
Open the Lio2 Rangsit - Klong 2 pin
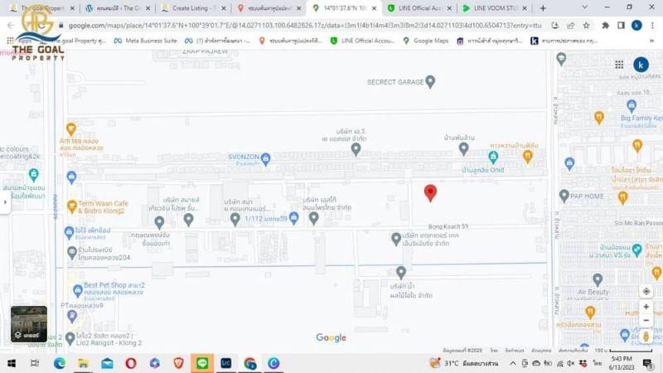70,338
